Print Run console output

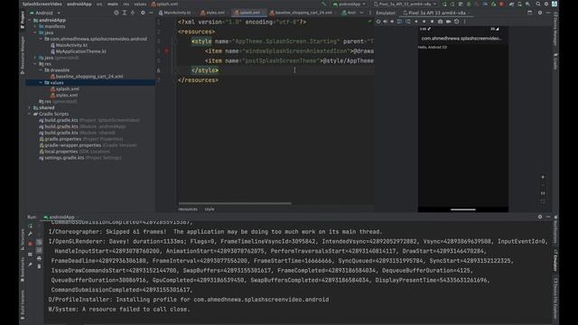(39, 258)
